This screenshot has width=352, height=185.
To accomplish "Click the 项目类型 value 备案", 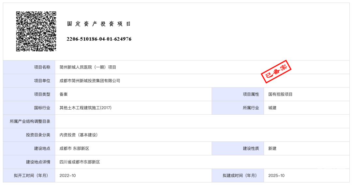I will pyautogui.click(x=64, y=94).
